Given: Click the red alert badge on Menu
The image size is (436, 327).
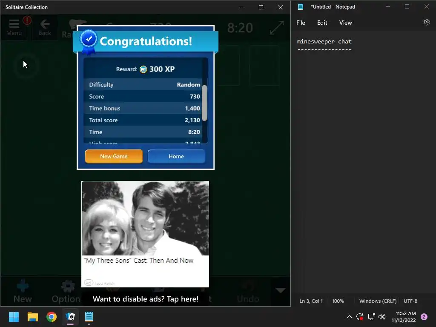Looking at the screenshot, I should 27,20.
